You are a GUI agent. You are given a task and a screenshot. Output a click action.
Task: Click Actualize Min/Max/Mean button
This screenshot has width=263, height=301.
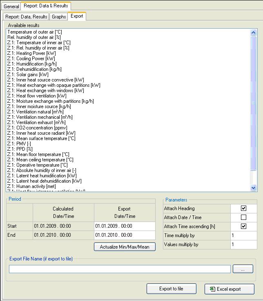coord(125,247)
